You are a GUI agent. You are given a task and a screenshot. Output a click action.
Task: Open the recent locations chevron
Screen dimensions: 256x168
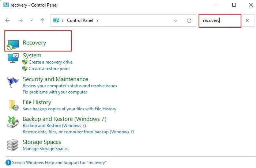[31, 21]
